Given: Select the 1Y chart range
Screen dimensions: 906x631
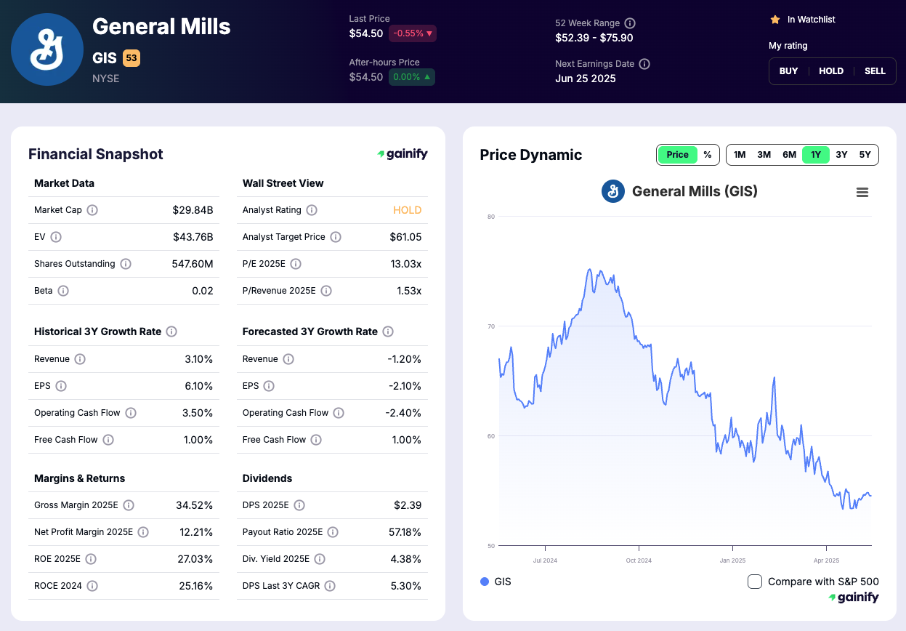Looking at the screenshot, I should [816, 155].
